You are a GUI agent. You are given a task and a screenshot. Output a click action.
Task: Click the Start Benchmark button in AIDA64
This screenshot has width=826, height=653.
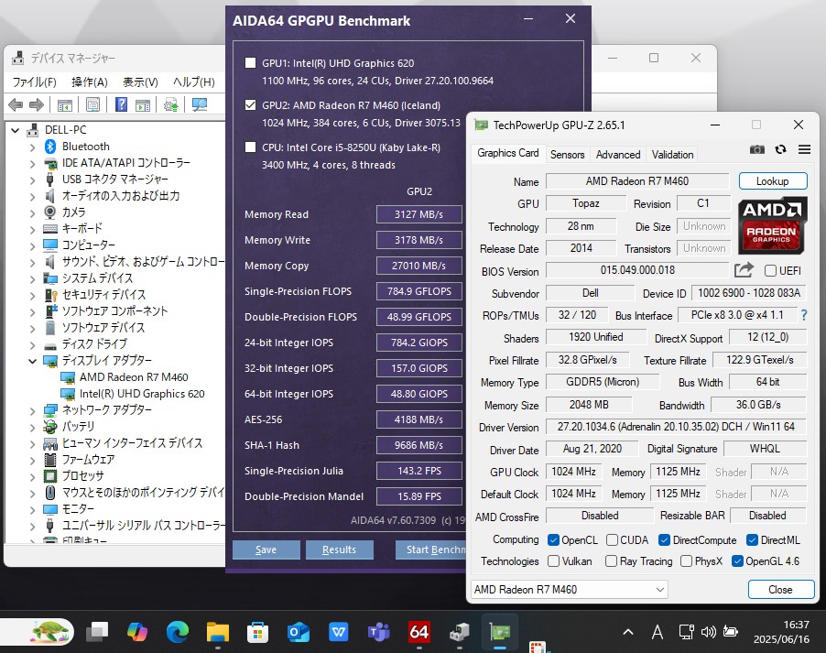tap(431, 550)
